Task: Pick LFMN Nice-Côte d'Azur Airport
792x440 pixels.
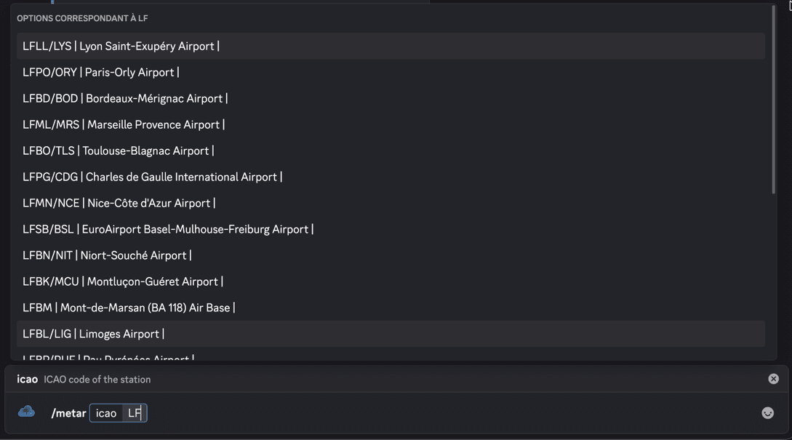Action: (119, 203)
